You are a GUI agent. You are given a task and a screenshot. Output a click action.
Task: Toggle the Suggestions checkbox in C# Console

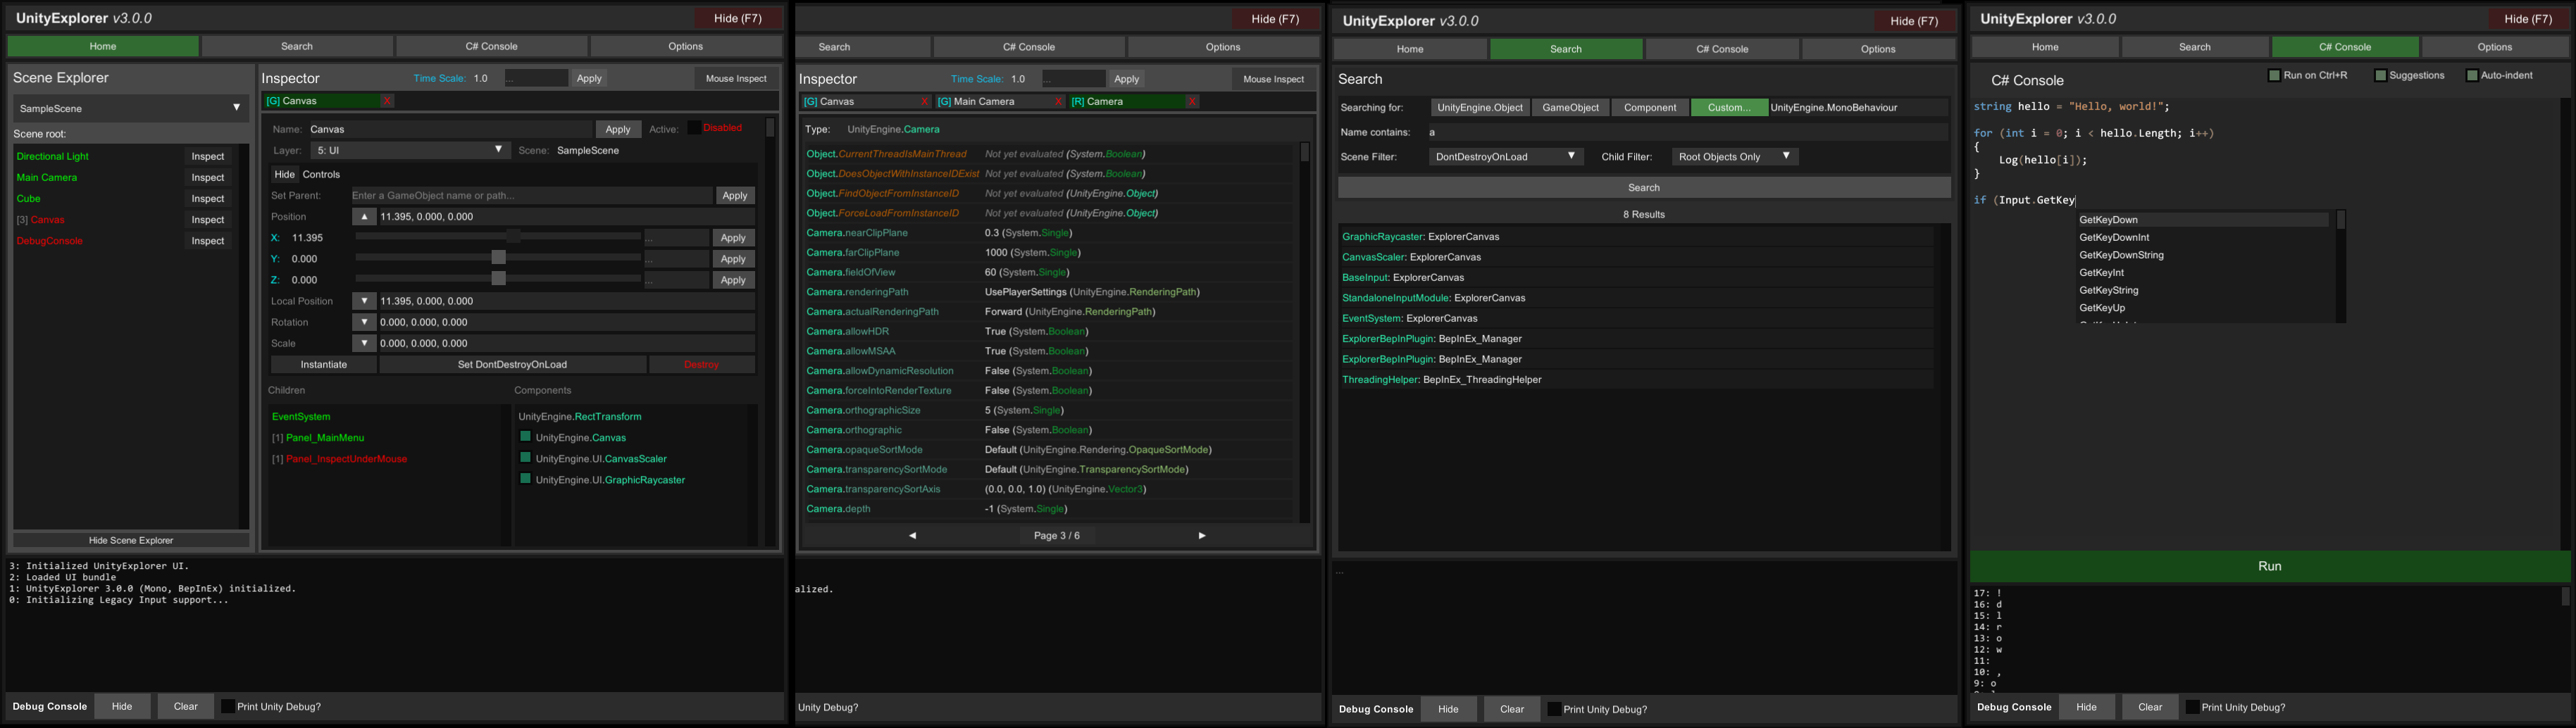coord(2380,75)
